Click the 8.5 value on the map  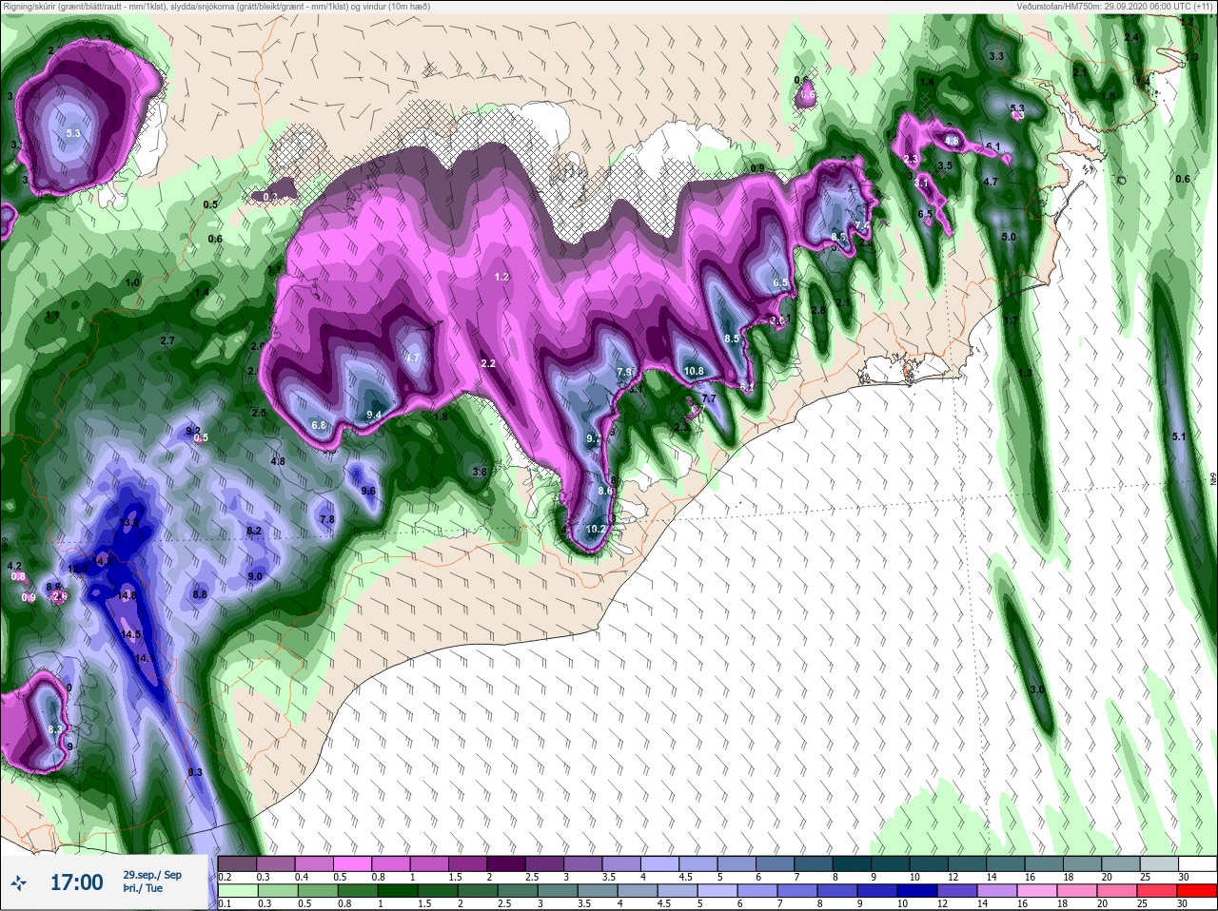[732, 339]
